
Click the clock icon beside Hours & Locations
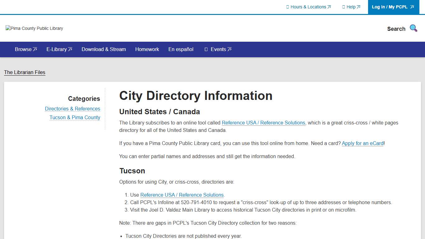[287, 7]
